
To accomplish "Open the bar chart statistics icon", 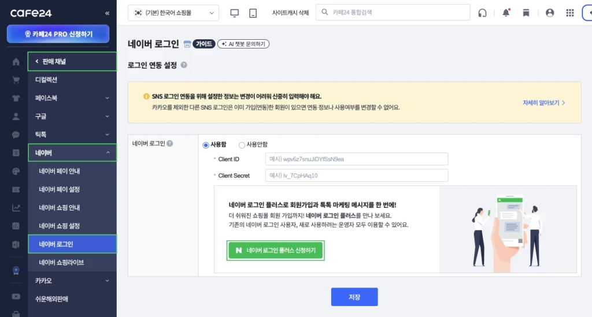I will [16, 226].
